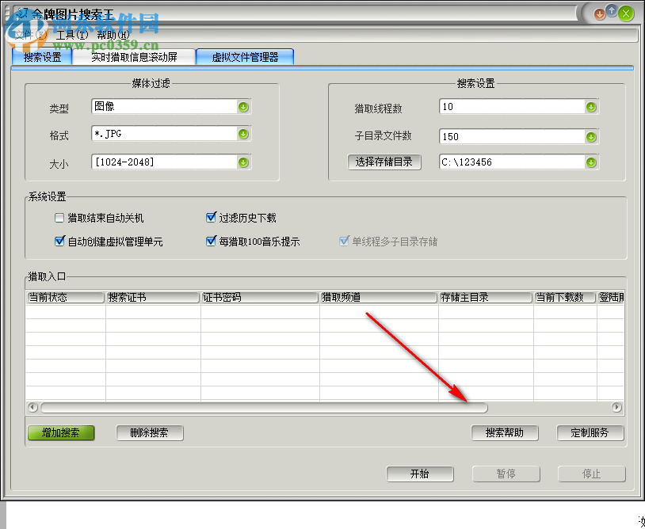This screenshot has width=645, height=529.
Task: Click the orange update icon in the title bar
Action: pyautogui.click(x=601, y=13)
